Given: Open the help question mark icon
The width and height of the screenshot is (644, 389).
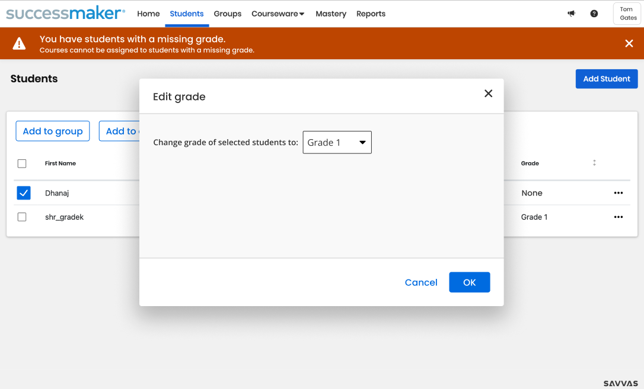Looking at the screenshot, I should tap(594, 14).
